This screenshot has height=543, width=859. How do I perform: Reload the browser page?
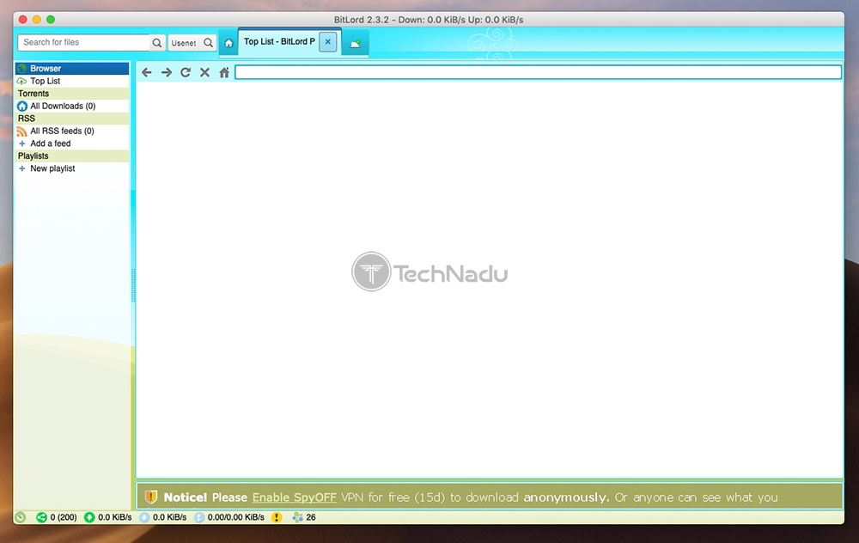(x=186, y=72)
